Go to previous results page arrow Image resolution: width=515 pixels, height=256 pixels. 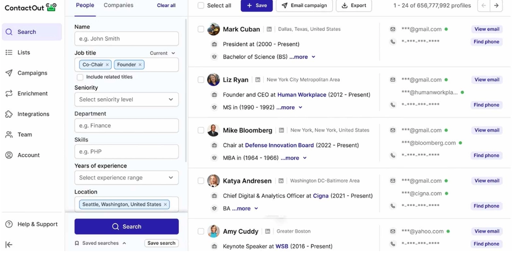coord(484,6)
